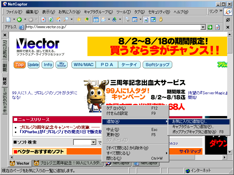Screen dimensions: 234x175
Task: Toggle the image display toolbar icon
Action: (146, 19)
